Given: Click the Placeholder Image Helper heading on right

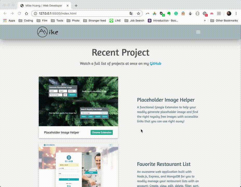Looking at the screenshot, I should click(166, 100).
